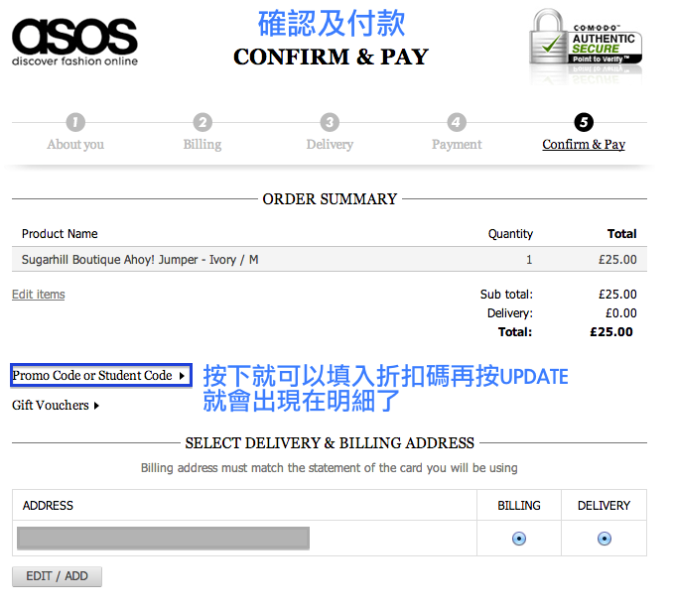Image resolution: width=673 pixels, height=607 pixels.
Task: Select step 2 circle icon
Action: click(x=202, y=122)
